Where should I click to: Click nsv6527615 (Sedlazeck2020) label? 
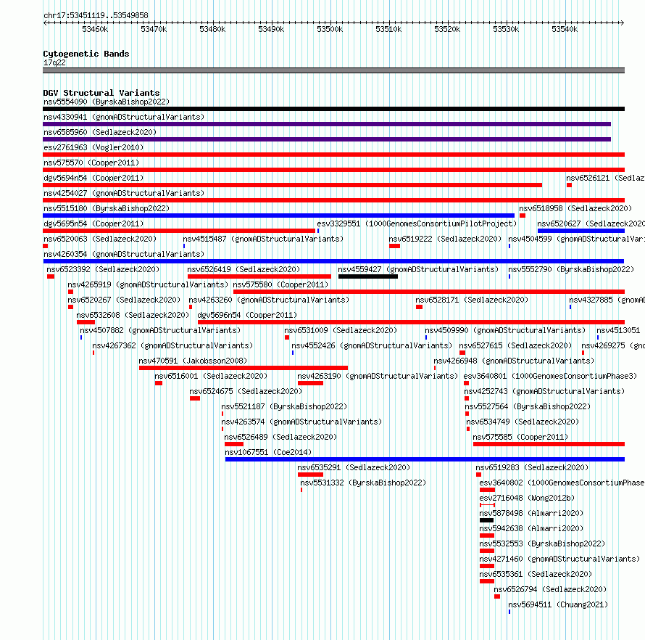click(515, 345)
